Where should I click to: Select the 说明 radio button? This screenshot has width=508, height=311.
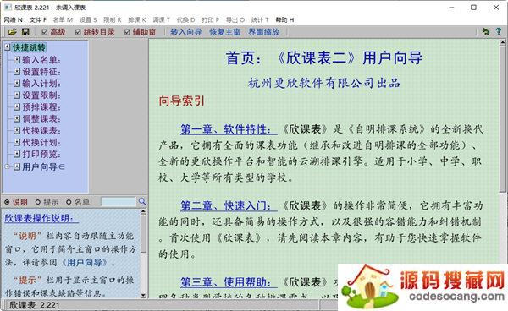7,202
